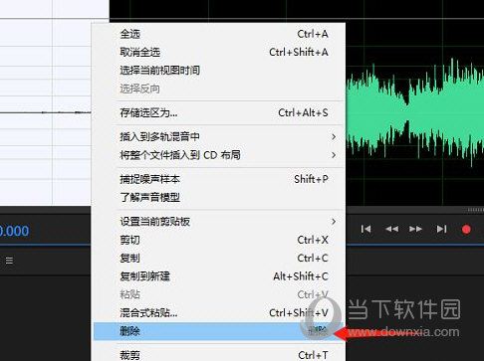
Task: Click the blue timecode display
Action: [x=14, y=231]
